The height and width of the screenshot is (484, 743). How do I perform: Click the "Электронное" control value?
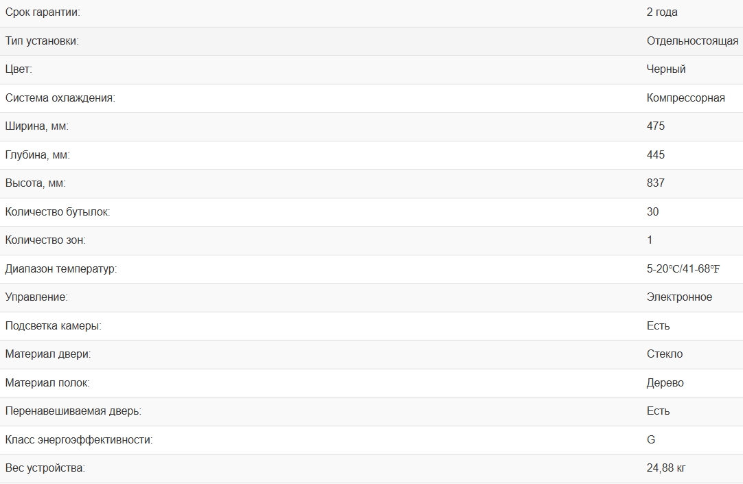pyautogui.click(x=679, y=297)
